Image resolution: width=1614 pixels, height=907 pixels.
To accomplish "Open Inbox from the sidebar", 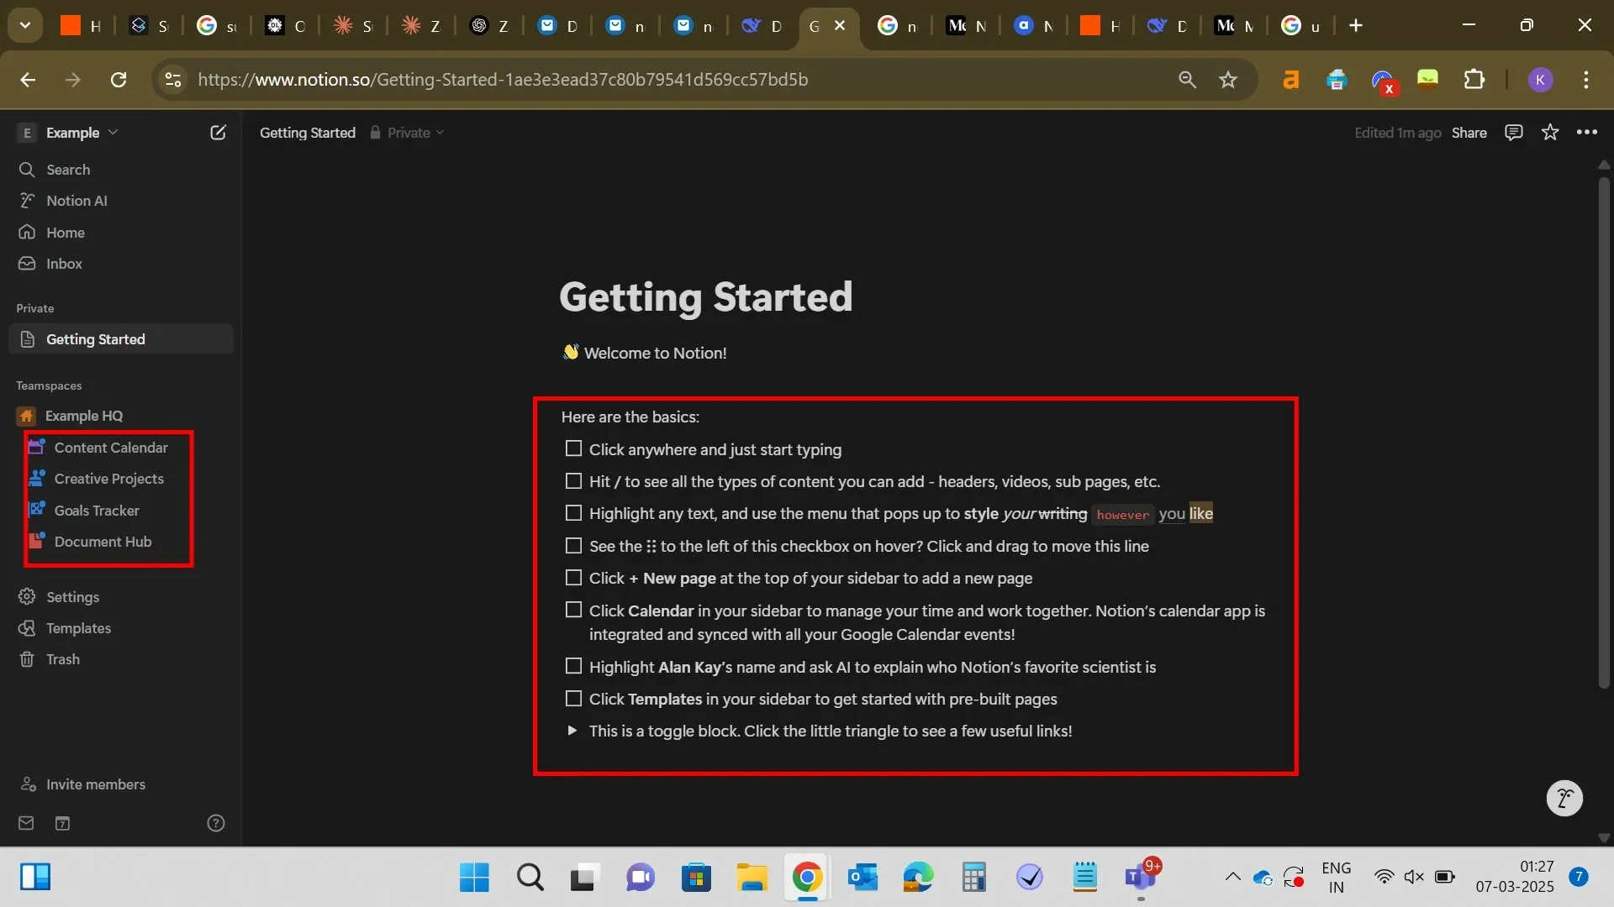I will [x=63, y=263].
